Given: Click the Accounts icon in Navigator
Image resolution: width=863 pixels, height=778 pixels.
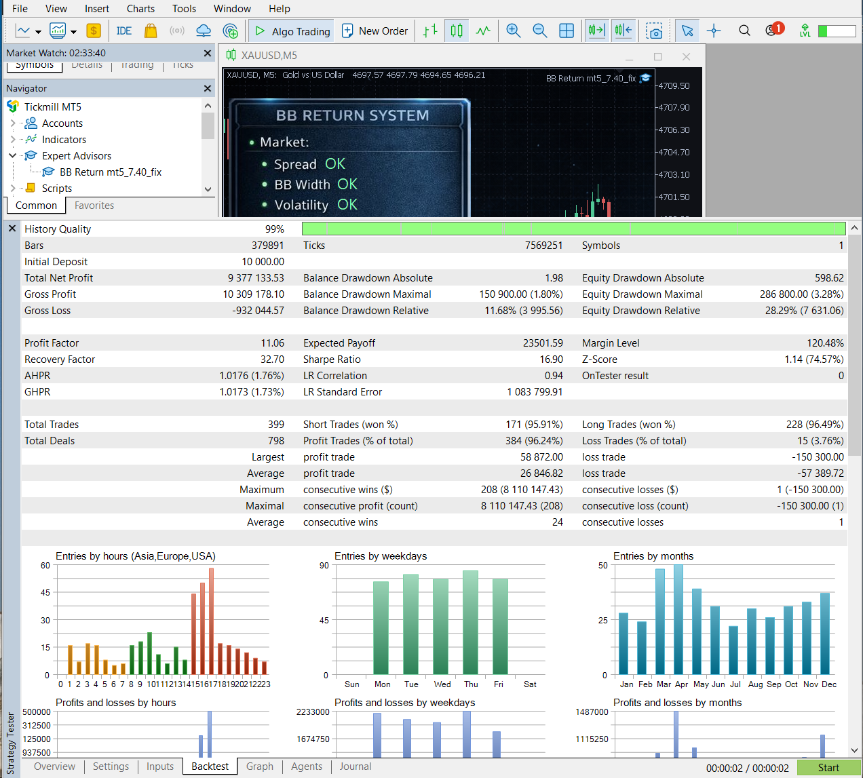Looking at the screenshot, I should [x=31, y=123].
